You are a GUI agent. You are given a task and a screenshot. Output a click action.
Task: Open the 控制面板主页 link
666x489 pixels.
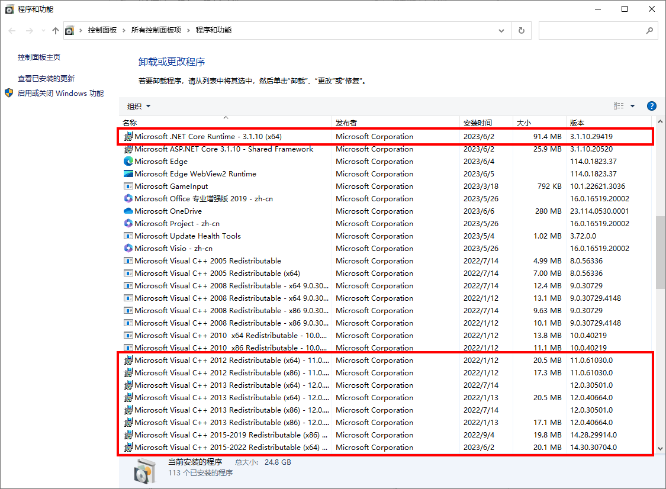[x=39, y=57]
